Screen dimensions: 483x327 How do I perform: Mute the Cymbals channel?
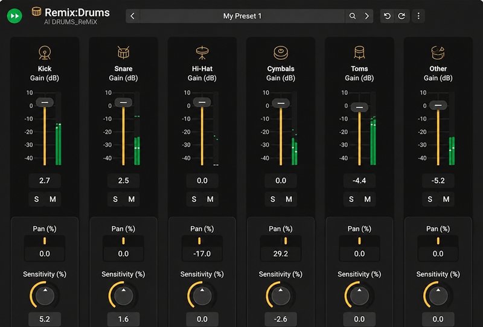(289, 199)
